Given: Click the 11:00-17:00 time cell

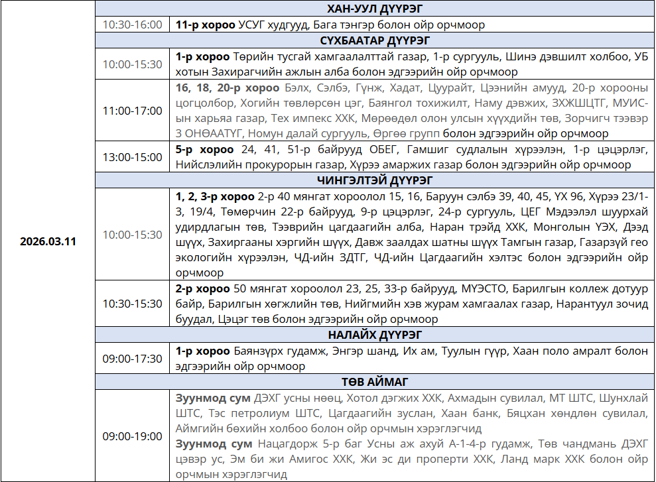Looking at the screenshot, I should 132,111.
